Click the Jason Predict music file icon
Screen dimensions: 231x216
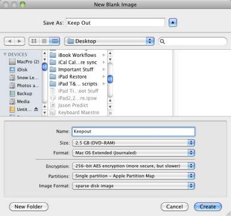53,105
